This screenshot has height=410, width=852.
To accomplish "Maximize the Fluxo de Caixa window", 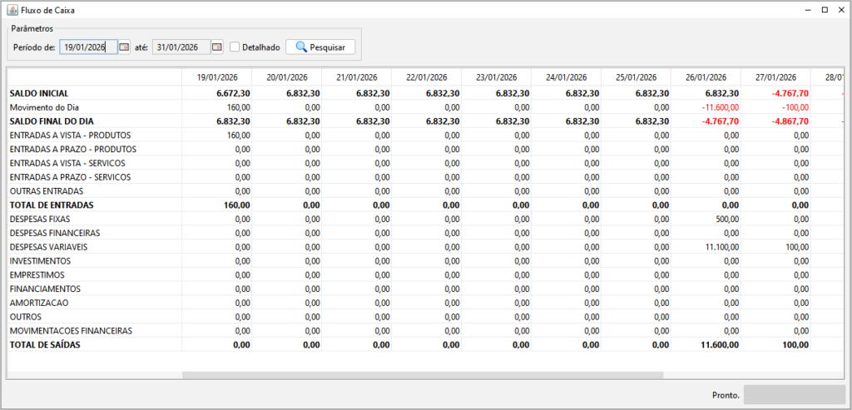I will point(824,9).
